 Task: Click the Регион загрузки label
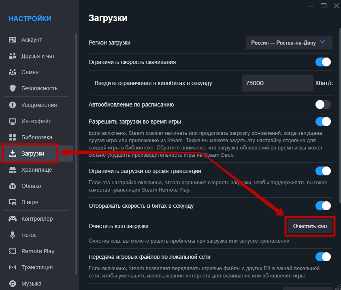click(x=109, y=43)
